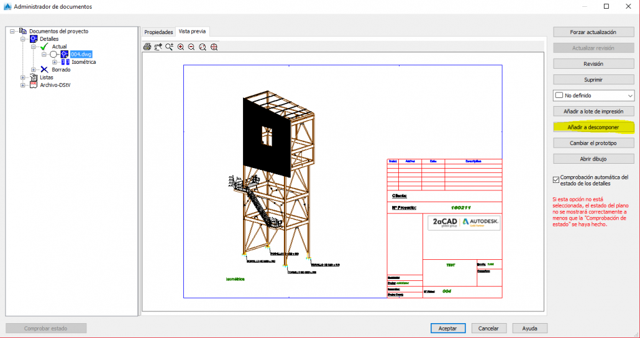640x338 pixels.
Task: Click the Añadir a descomponer button
Action: [593, 127]
